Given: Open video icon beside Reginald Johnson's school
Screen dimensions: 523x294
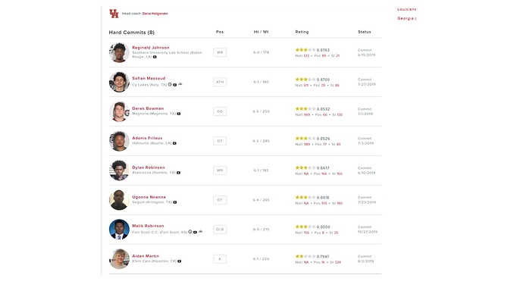Looking at the screenshot, I should tap(155, 57).
